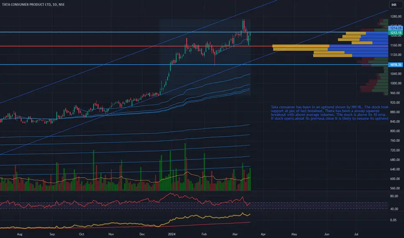Click the 0.05 scale value in bottom pane
The image size is (404, 238).
point(393,220)
